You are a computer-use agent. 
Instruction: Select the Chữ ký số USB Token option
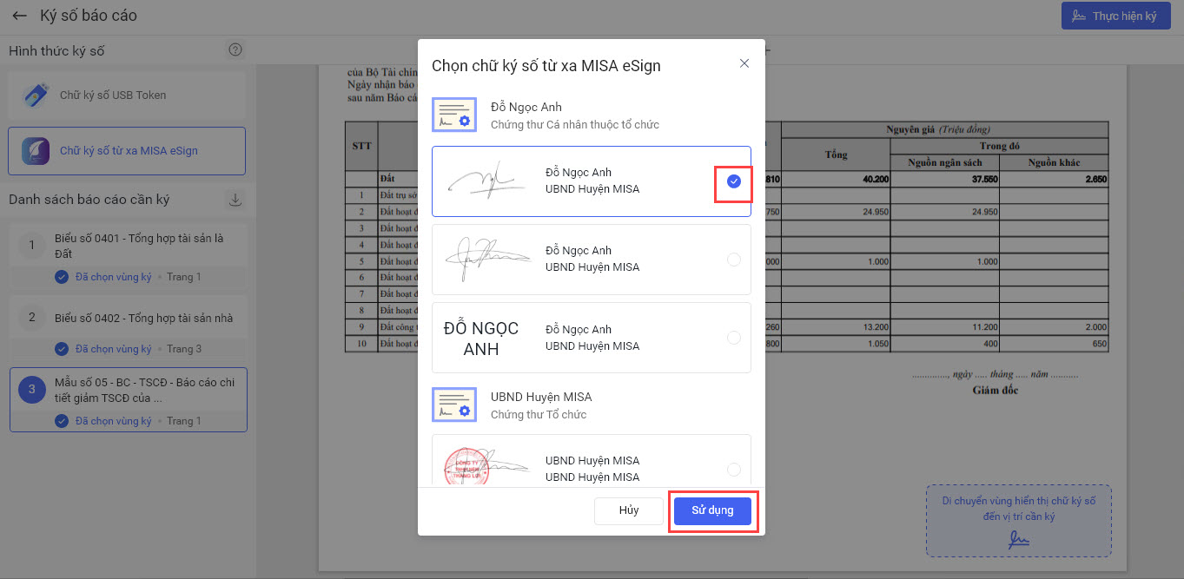[127, 95]
